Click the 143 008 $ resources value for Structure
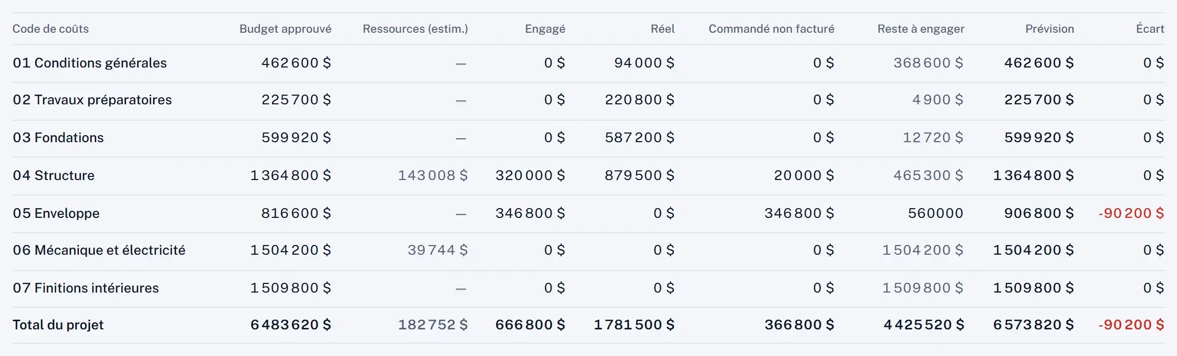The image size is (1177, 356). (433, 175)
